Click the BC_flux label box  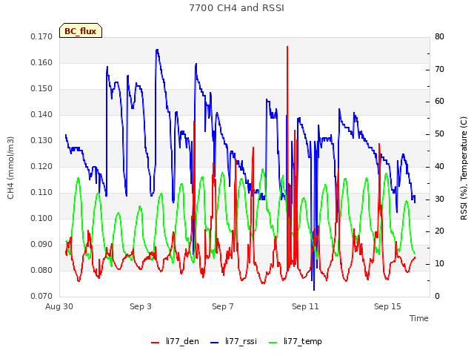tap(81, 30)
